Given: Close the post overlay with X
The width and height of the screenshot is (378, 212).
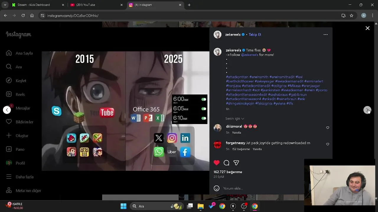Looking at the screenshot, I should pos(367,28).
